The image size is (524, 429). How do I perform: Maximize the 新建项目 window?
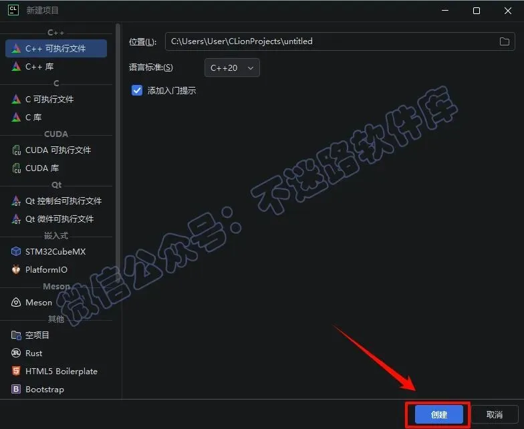(477, 11)
